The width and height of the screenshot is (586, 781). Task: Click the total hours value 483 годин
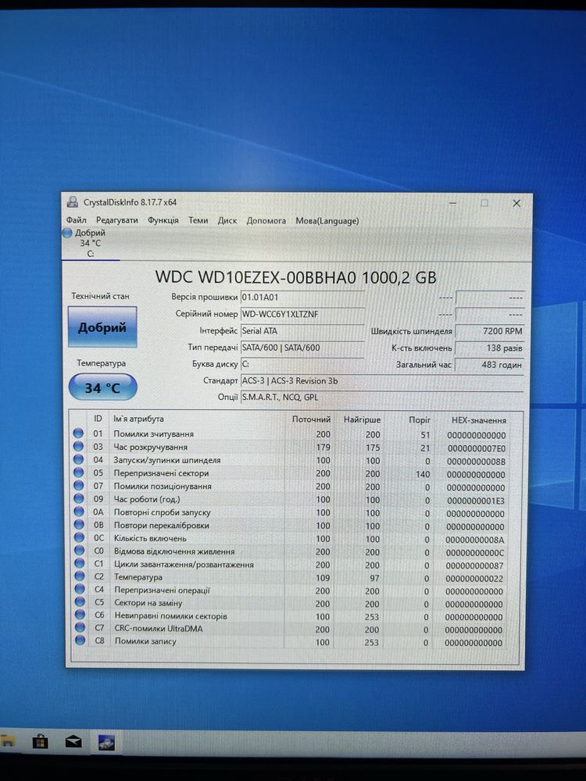click(490, 365)
